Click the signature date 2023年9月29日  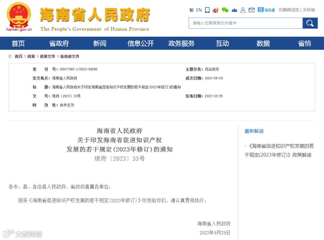(x=215, y=233)
